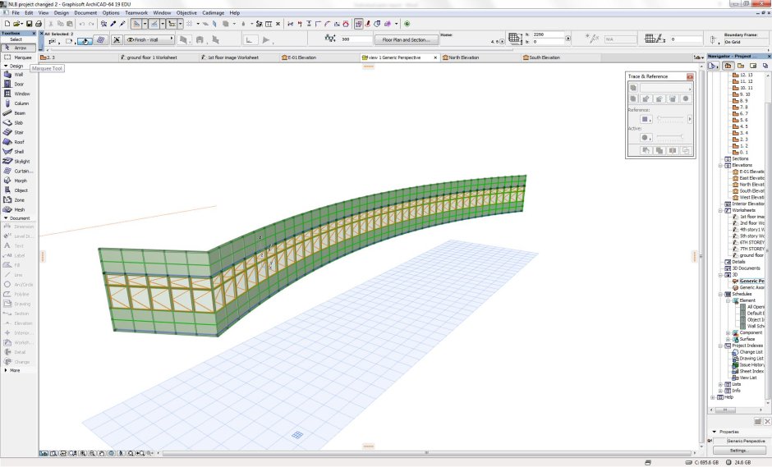The height and width of the screenshot is (467, 772).
Task: Activate the Marquee tool
Action: click(x=18, y=57)
